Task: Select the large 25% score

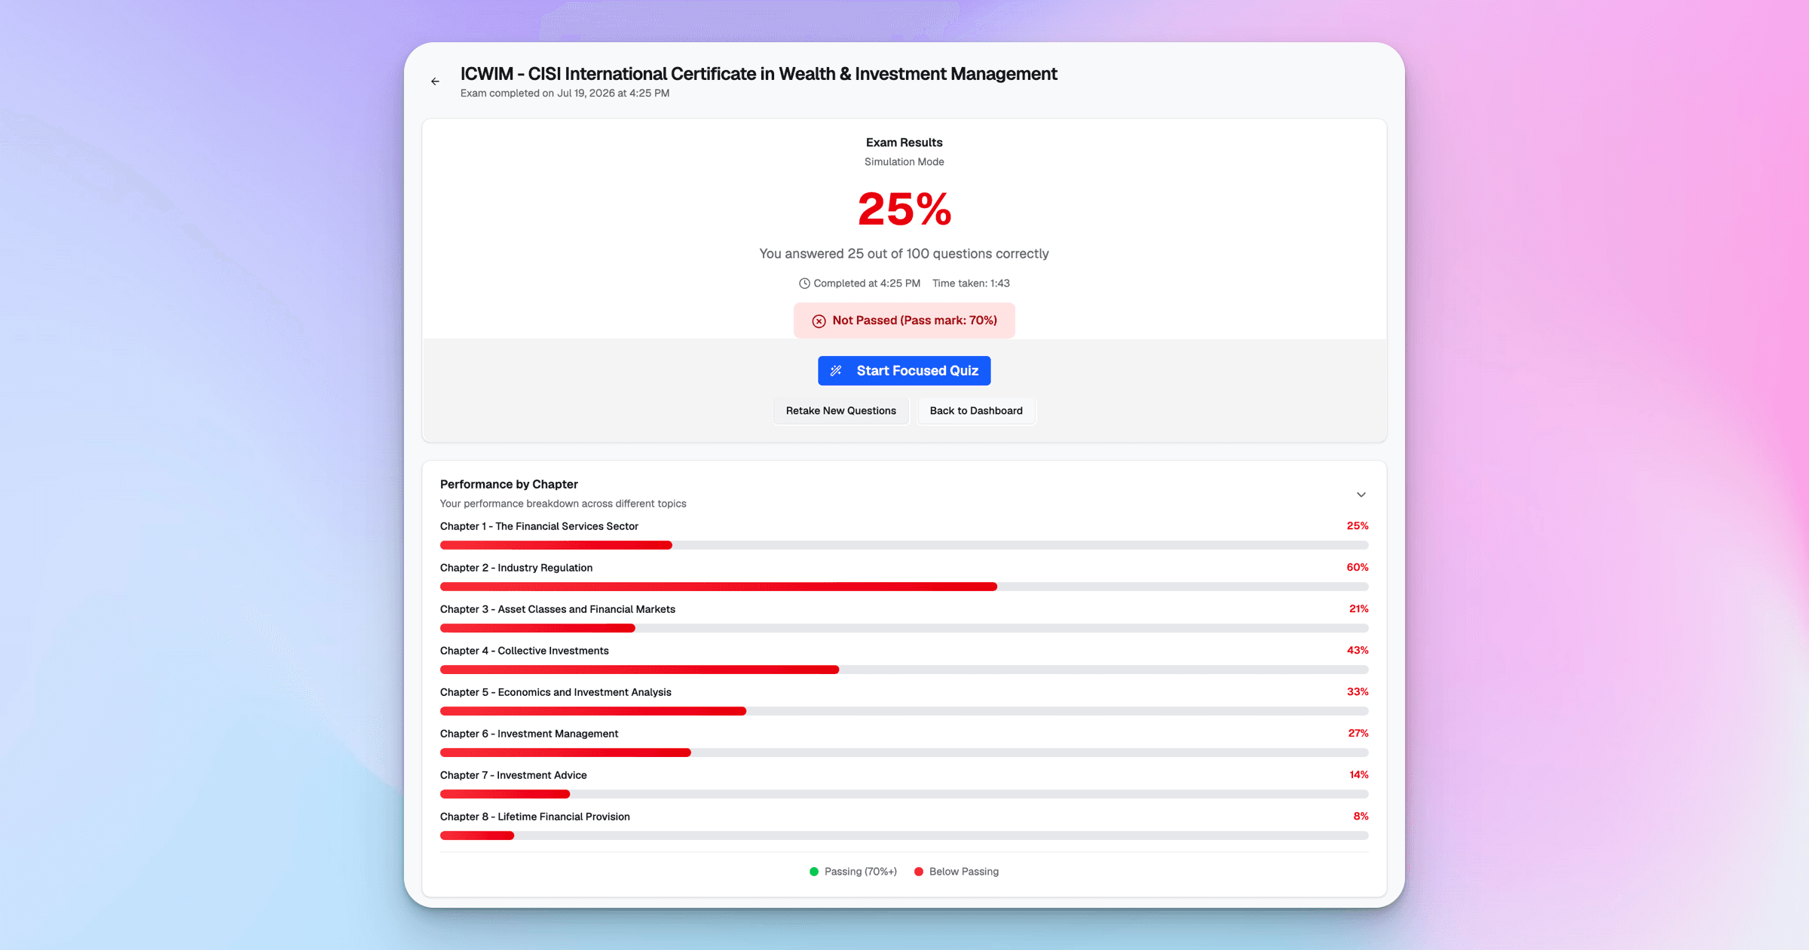Action: click(x=904, y=209)
